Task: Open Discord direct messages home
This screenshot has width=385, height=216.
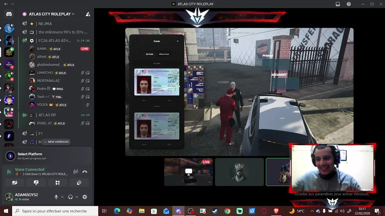Action: (9, 14)
